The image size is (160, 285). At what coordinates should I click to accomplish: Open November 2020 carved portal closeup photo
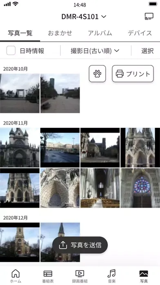point(60,188)
